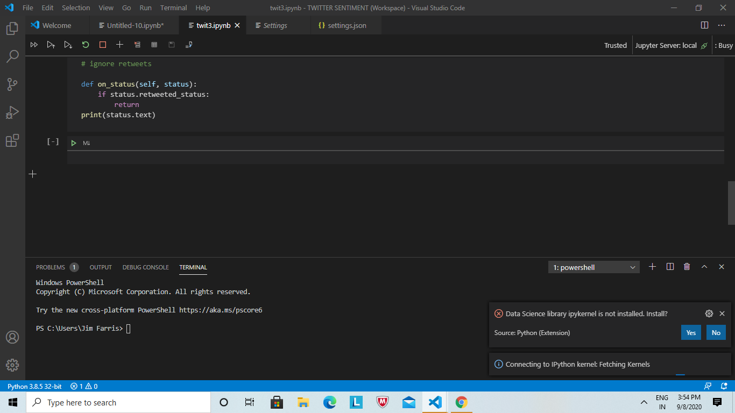Restart the IPython kernel
735x413 pixels.
(86, 45)
